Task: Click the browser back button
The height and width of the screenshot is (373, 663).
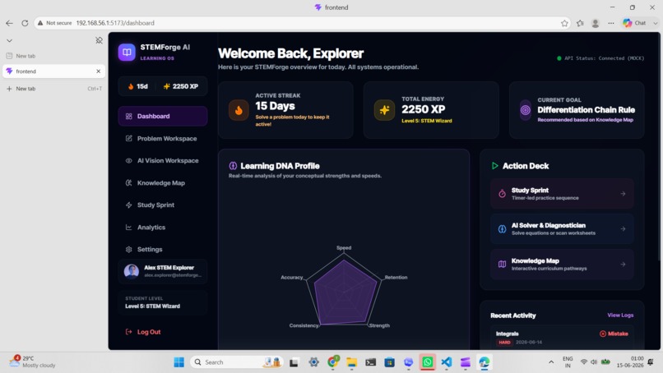Action: coord(9,23)
